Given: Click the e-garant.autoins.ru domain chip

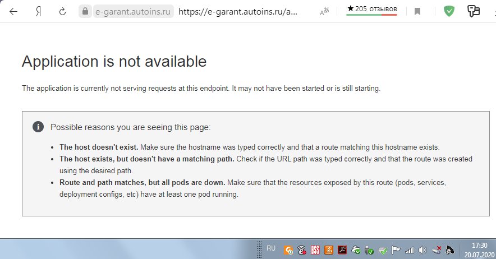Looking at the screenshot, I should click(x=133, y=11).
